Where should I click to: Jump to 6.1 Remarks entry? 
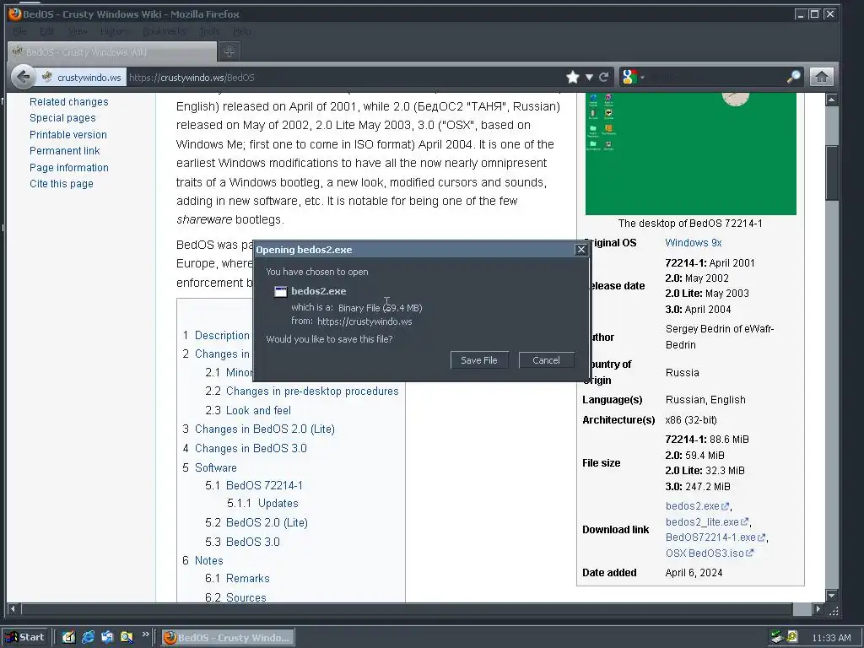click(x=237, y=579)
